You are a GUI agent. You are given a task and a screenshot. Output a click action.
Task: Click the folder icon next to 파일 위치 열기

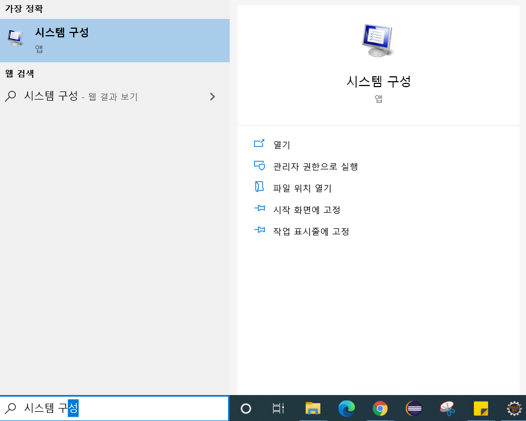tap(259, 188)
